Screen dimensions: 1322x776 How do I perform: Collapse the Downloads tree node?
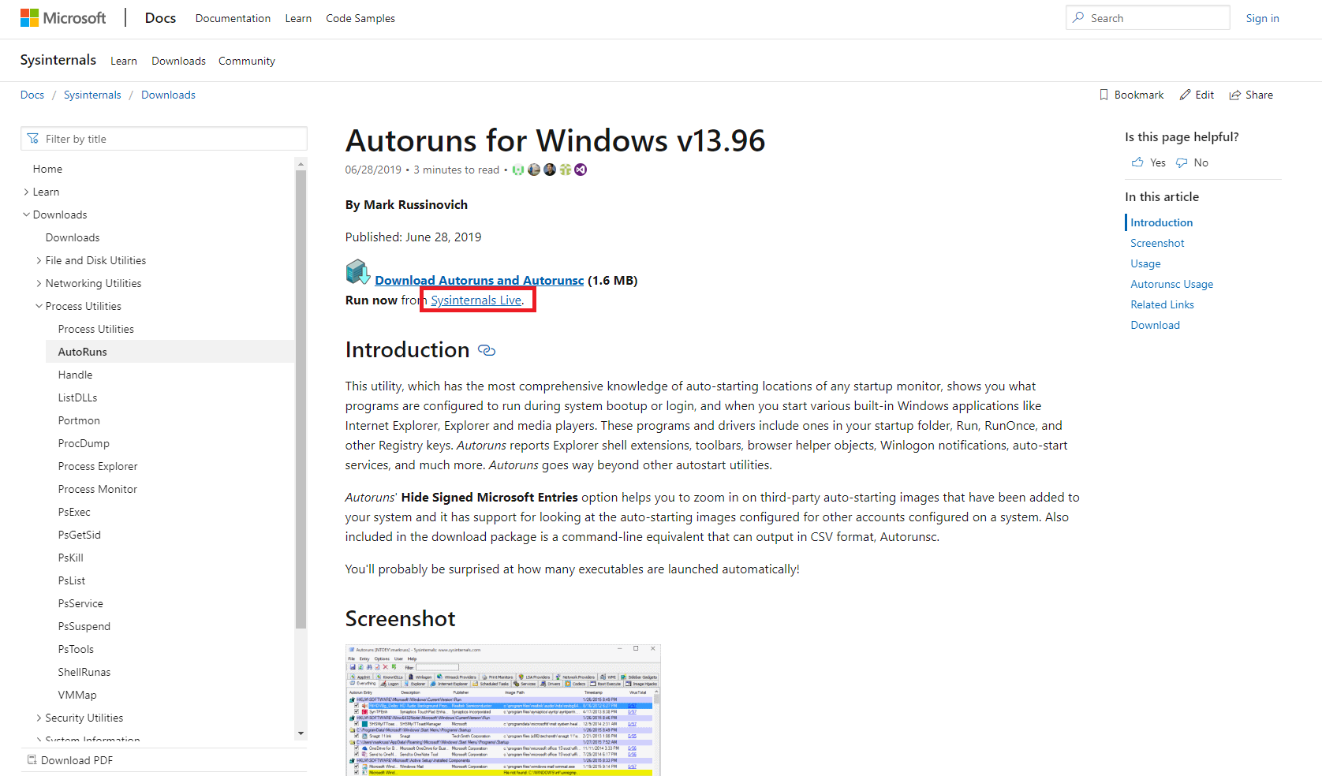pos(26,215)
